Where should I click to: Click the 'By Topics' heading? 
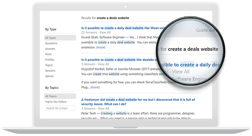(52, 88)
